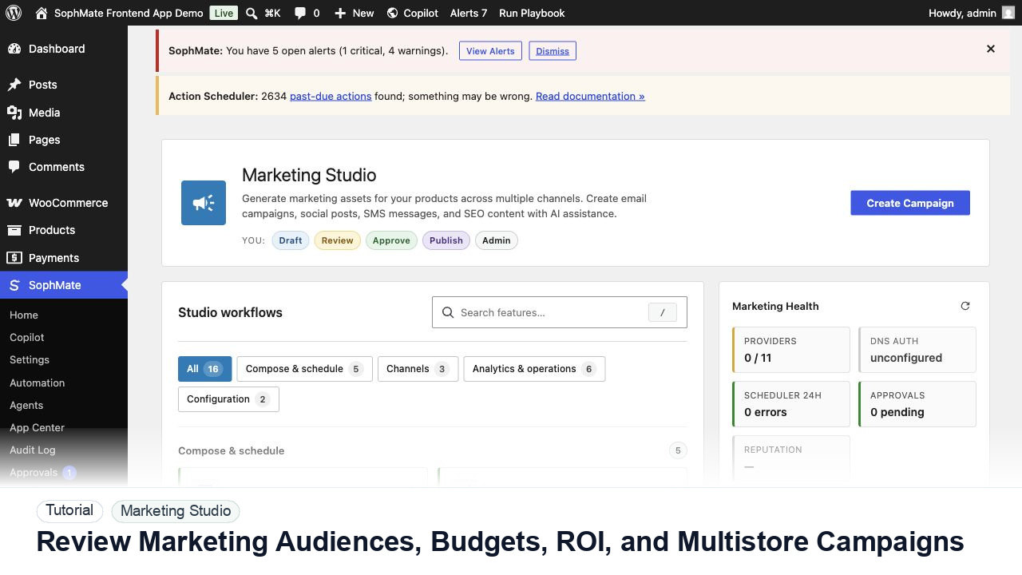Open the Scheduler 24H errors card

(x=790, y=403)
